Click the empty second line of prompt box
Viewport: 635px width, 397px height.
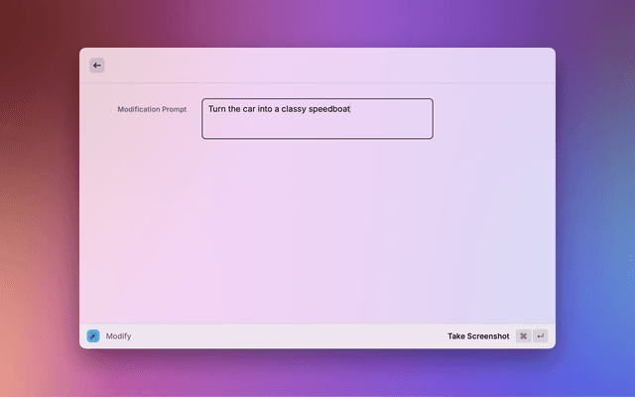coord(298,127)
